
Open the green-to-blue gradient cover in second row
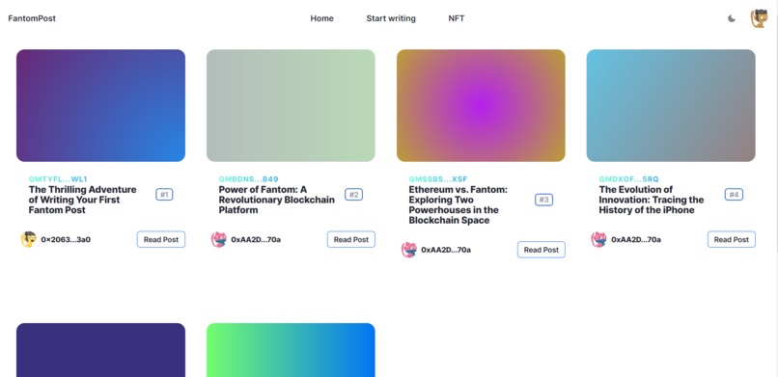click(291, 350)
